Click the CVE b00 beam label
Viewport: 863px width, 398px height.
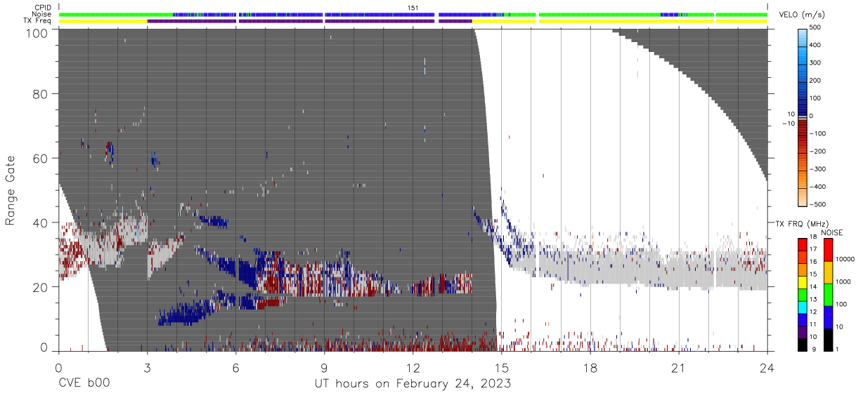[x=84, y=384]
